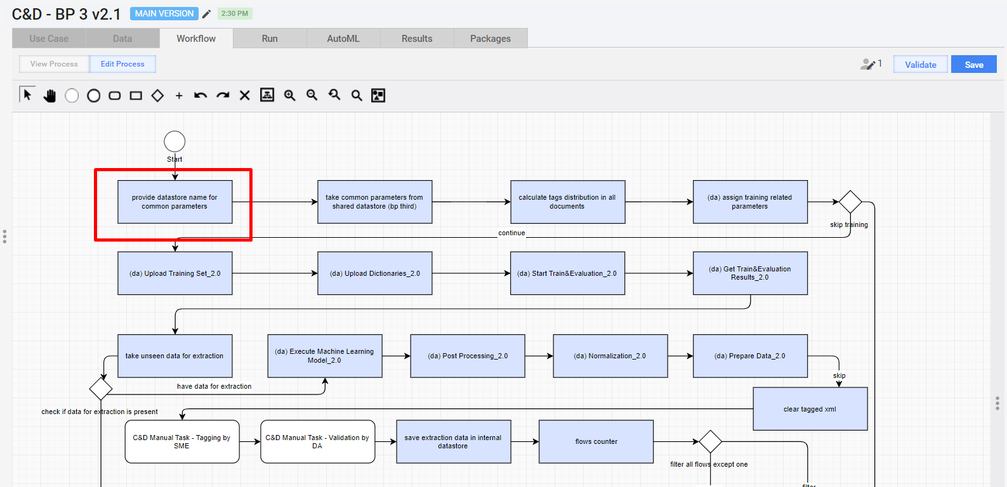Select '(da) Prepare Data_2.0' node
Image resolution: width=1007 pixels, height=487 pixels.
pyautogui.click(x=751, y=356)
